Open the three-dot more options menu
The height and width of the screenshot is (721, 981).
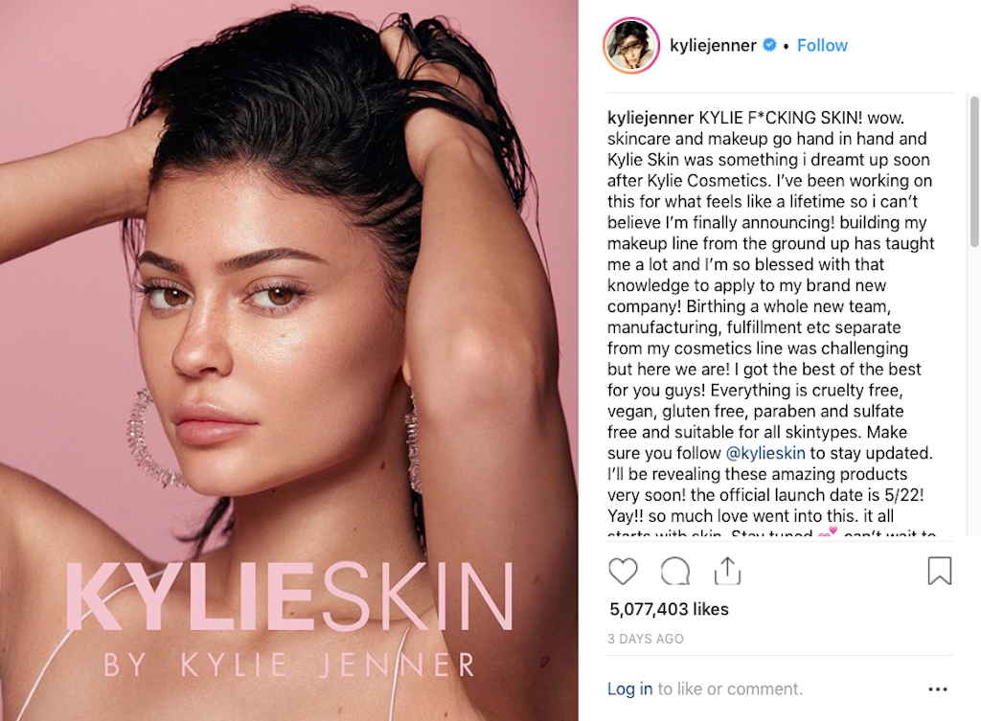coord(937,689)
